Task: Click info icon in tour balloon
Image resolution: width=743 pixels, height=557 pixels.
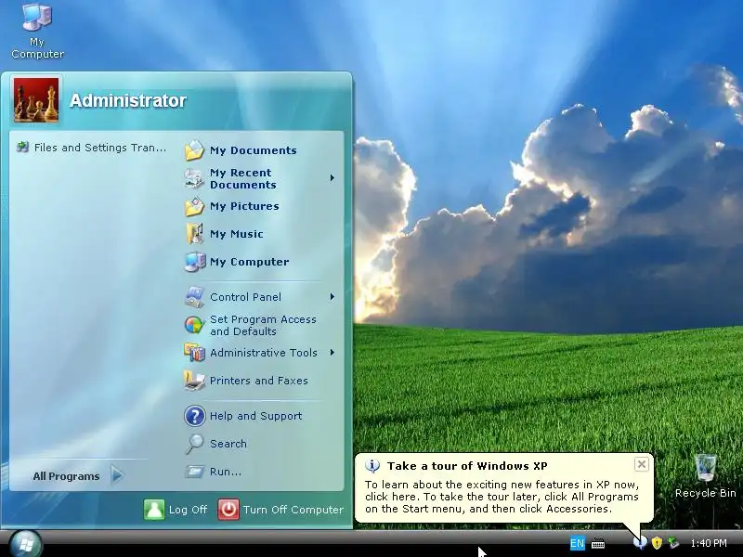Action: [x=372, y=466]
